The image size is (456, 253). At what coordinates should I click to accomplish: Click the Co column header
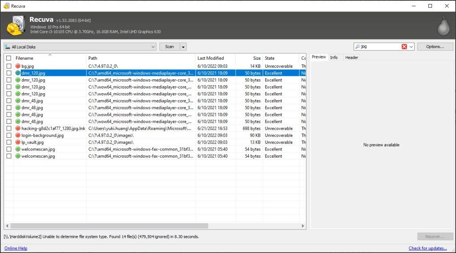point(303,58)
